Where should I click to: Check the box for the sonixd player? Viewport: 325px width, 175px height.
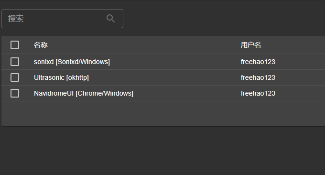(x=15, y=62)
